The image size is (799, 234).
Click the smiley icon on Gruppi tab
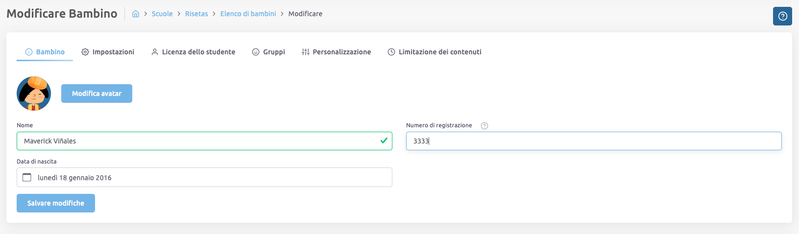[256, 52]
